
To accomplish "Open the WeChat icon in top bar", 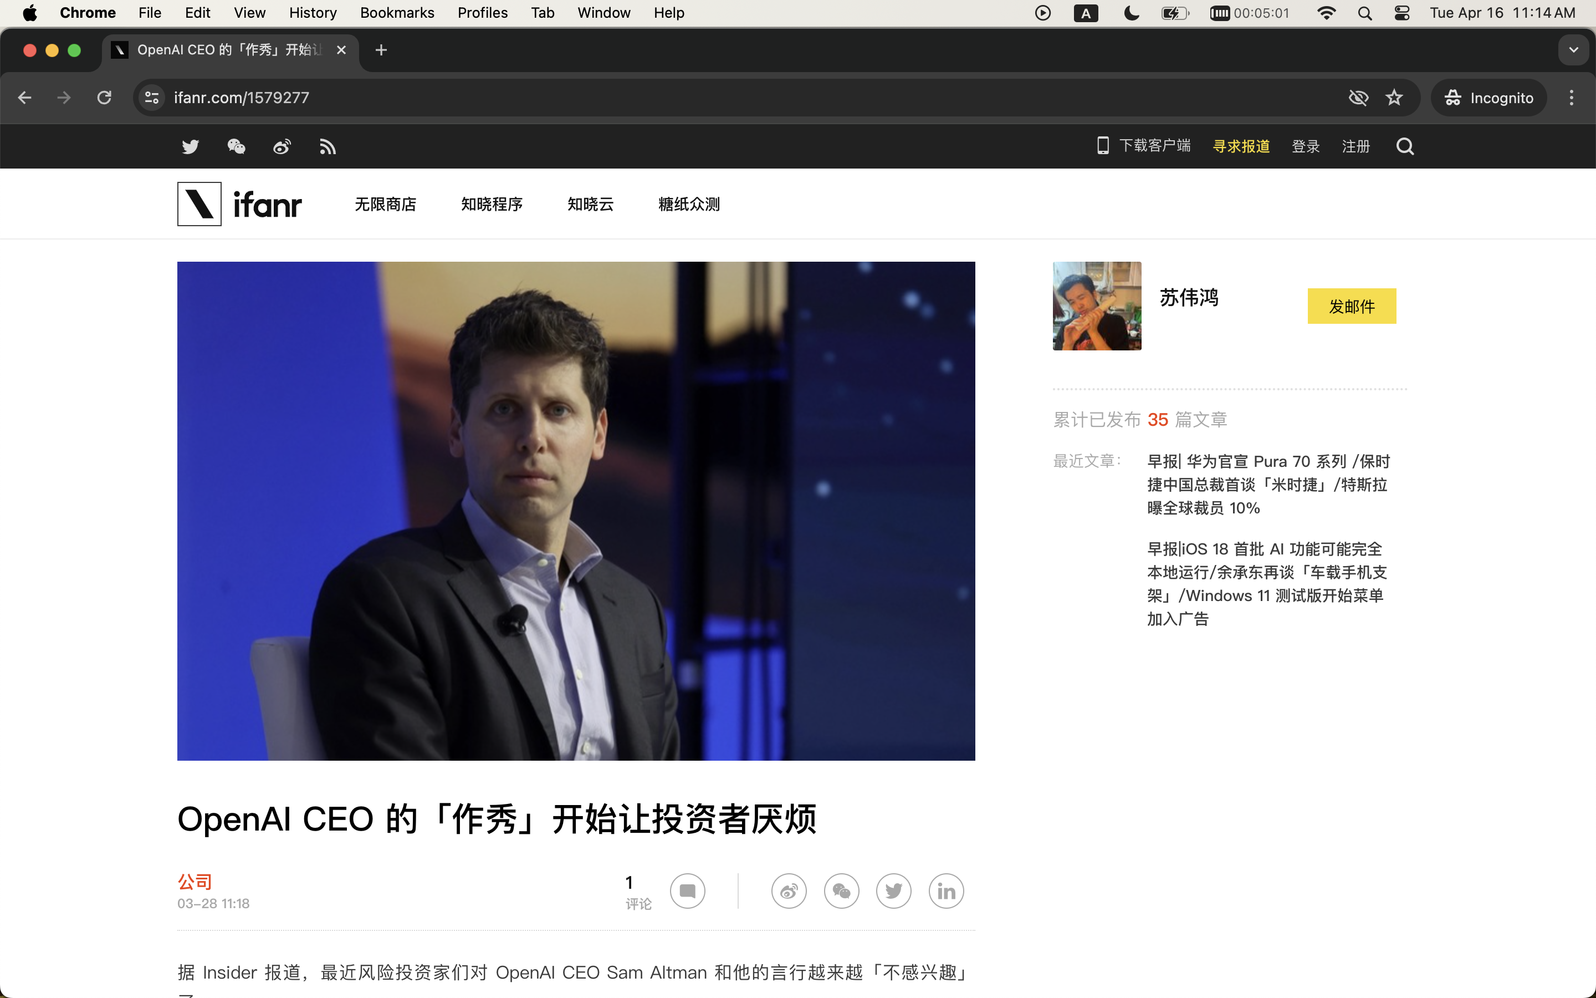I will coord(236,146).
